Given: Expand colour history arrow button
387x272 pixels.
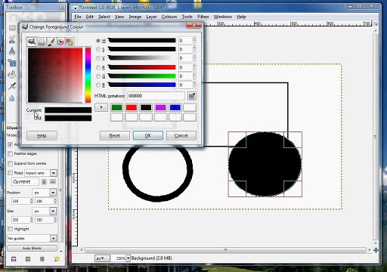Looking at the screenshot, I should [101, 107].
